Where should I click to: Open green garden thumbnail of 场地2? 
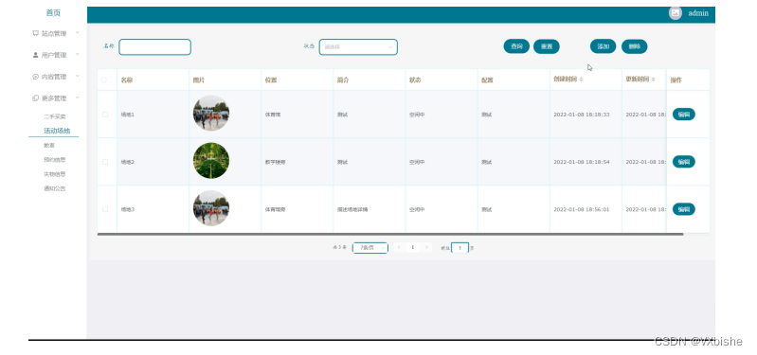(211, 160)
